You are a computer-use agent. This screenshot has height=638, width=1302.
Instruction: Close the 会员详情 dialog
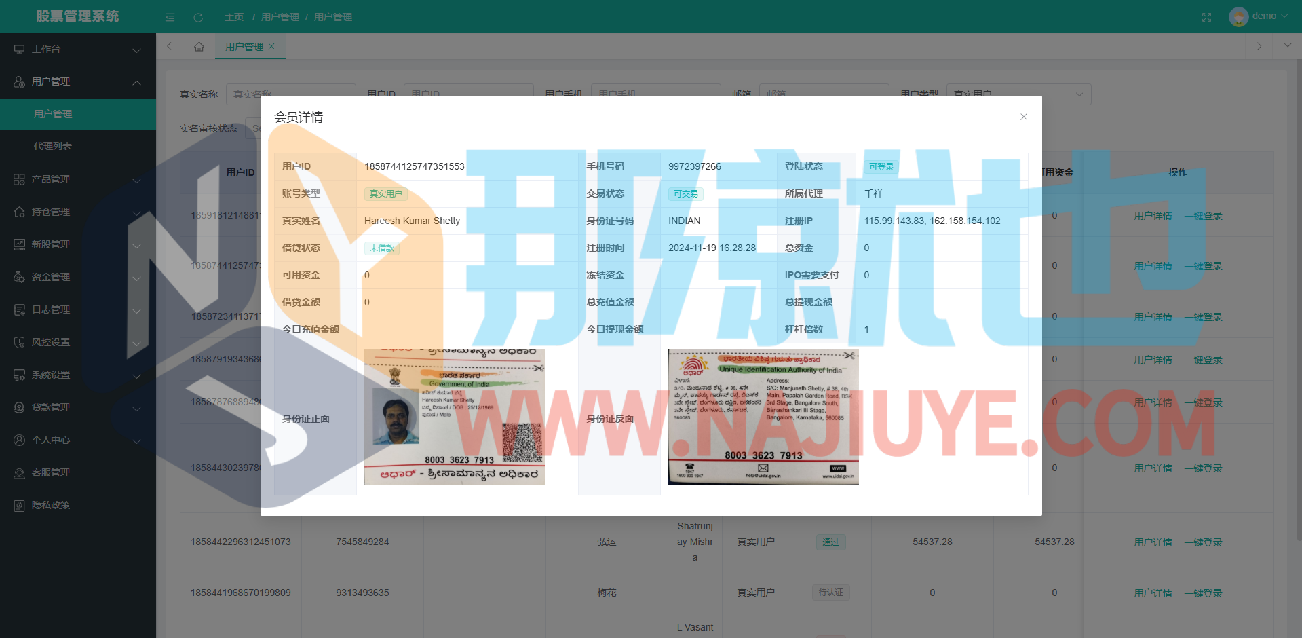(1023, 117)
